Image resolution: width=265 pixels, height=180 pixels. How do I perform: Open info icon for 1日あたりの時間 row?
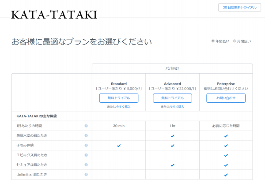86,126
